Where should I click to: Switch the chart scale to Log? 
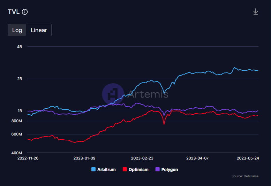pos(17,30)
